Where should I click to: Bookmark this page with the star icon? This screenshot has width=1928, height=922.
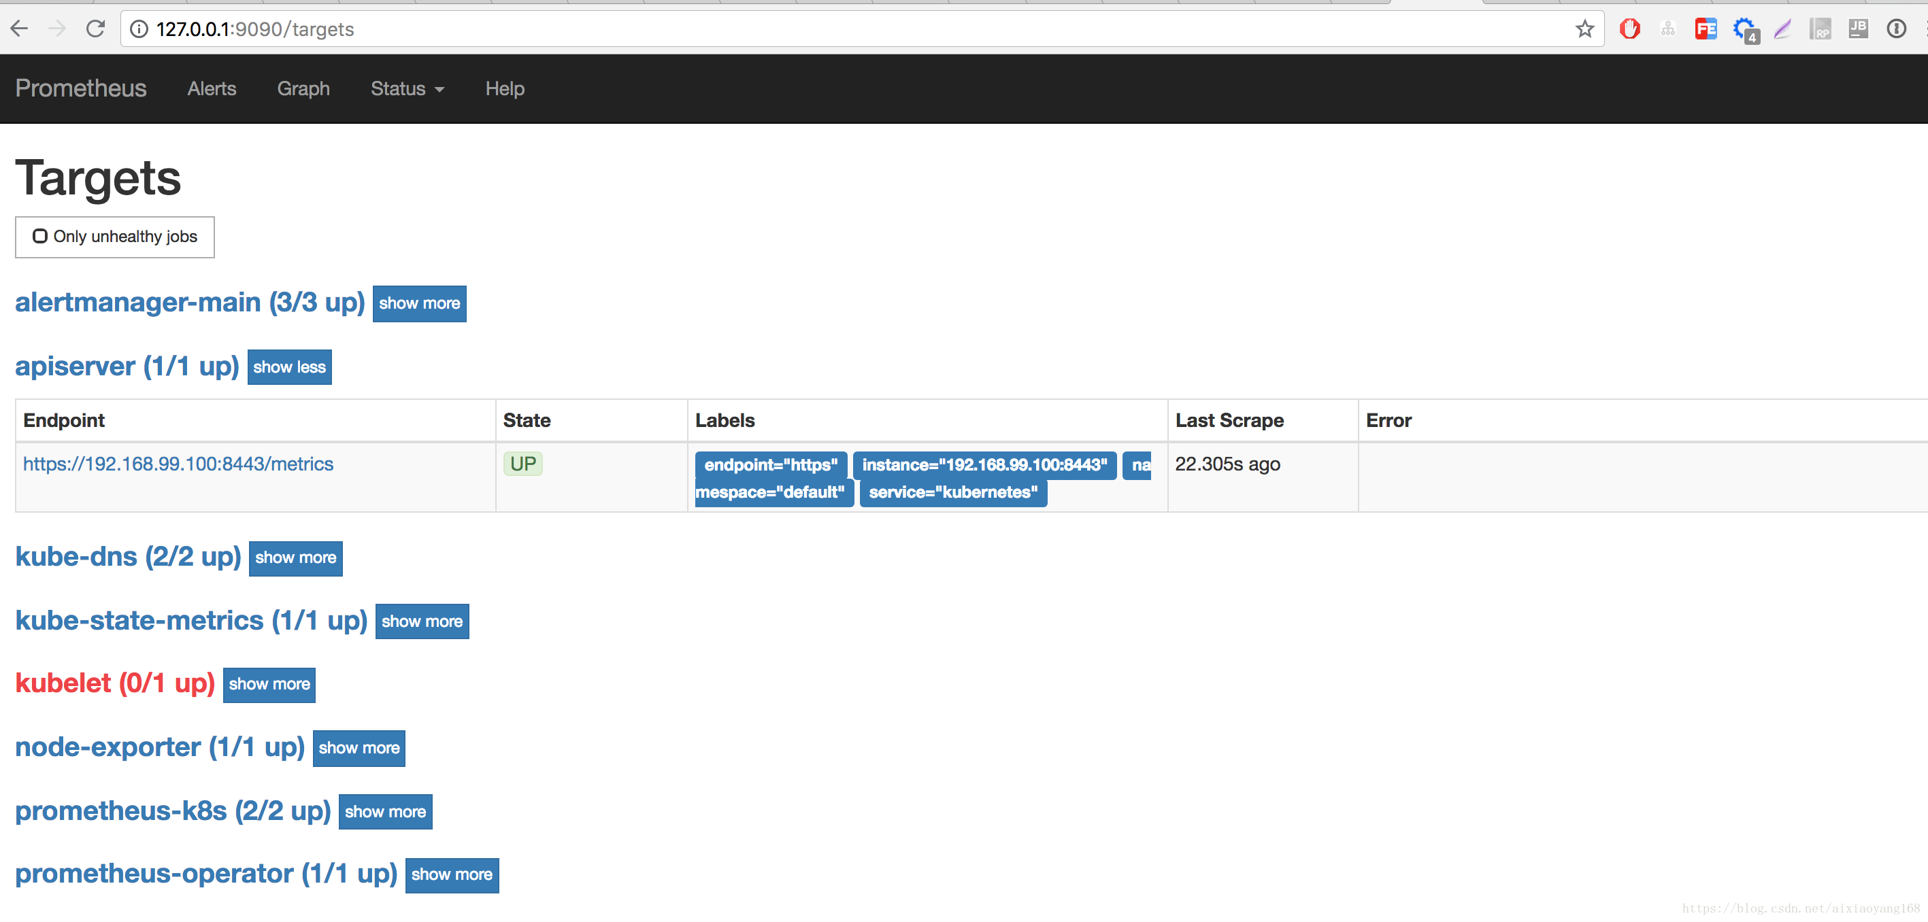[x=1584, y=29]
